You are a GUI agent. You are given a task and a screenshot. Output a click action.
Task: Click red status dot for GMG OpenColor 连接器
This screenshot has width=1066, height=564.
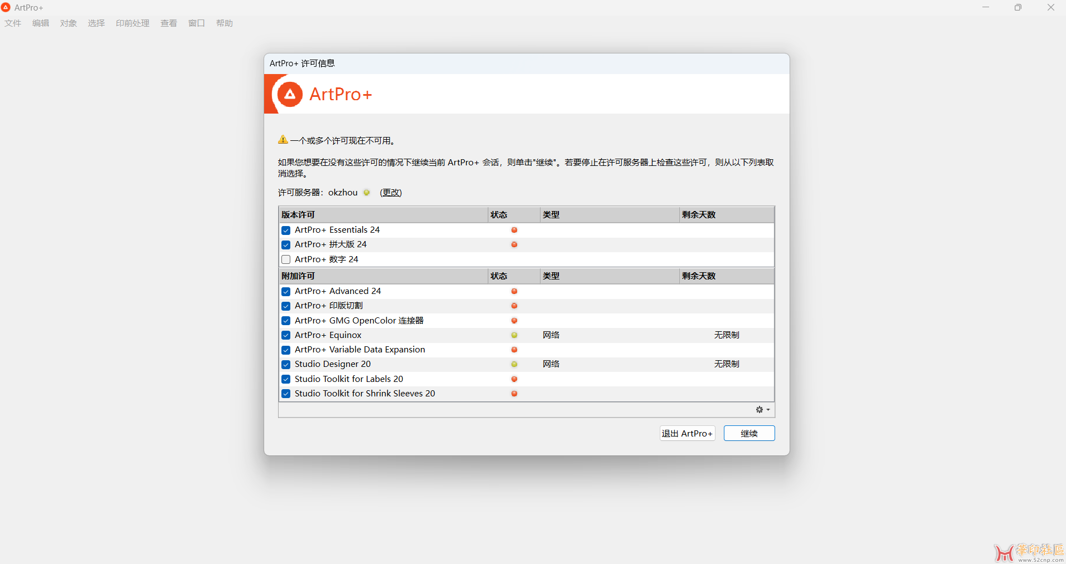pos(514,321)
